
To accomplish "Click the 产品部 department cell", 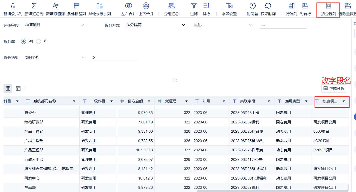I will pos(51,188).
